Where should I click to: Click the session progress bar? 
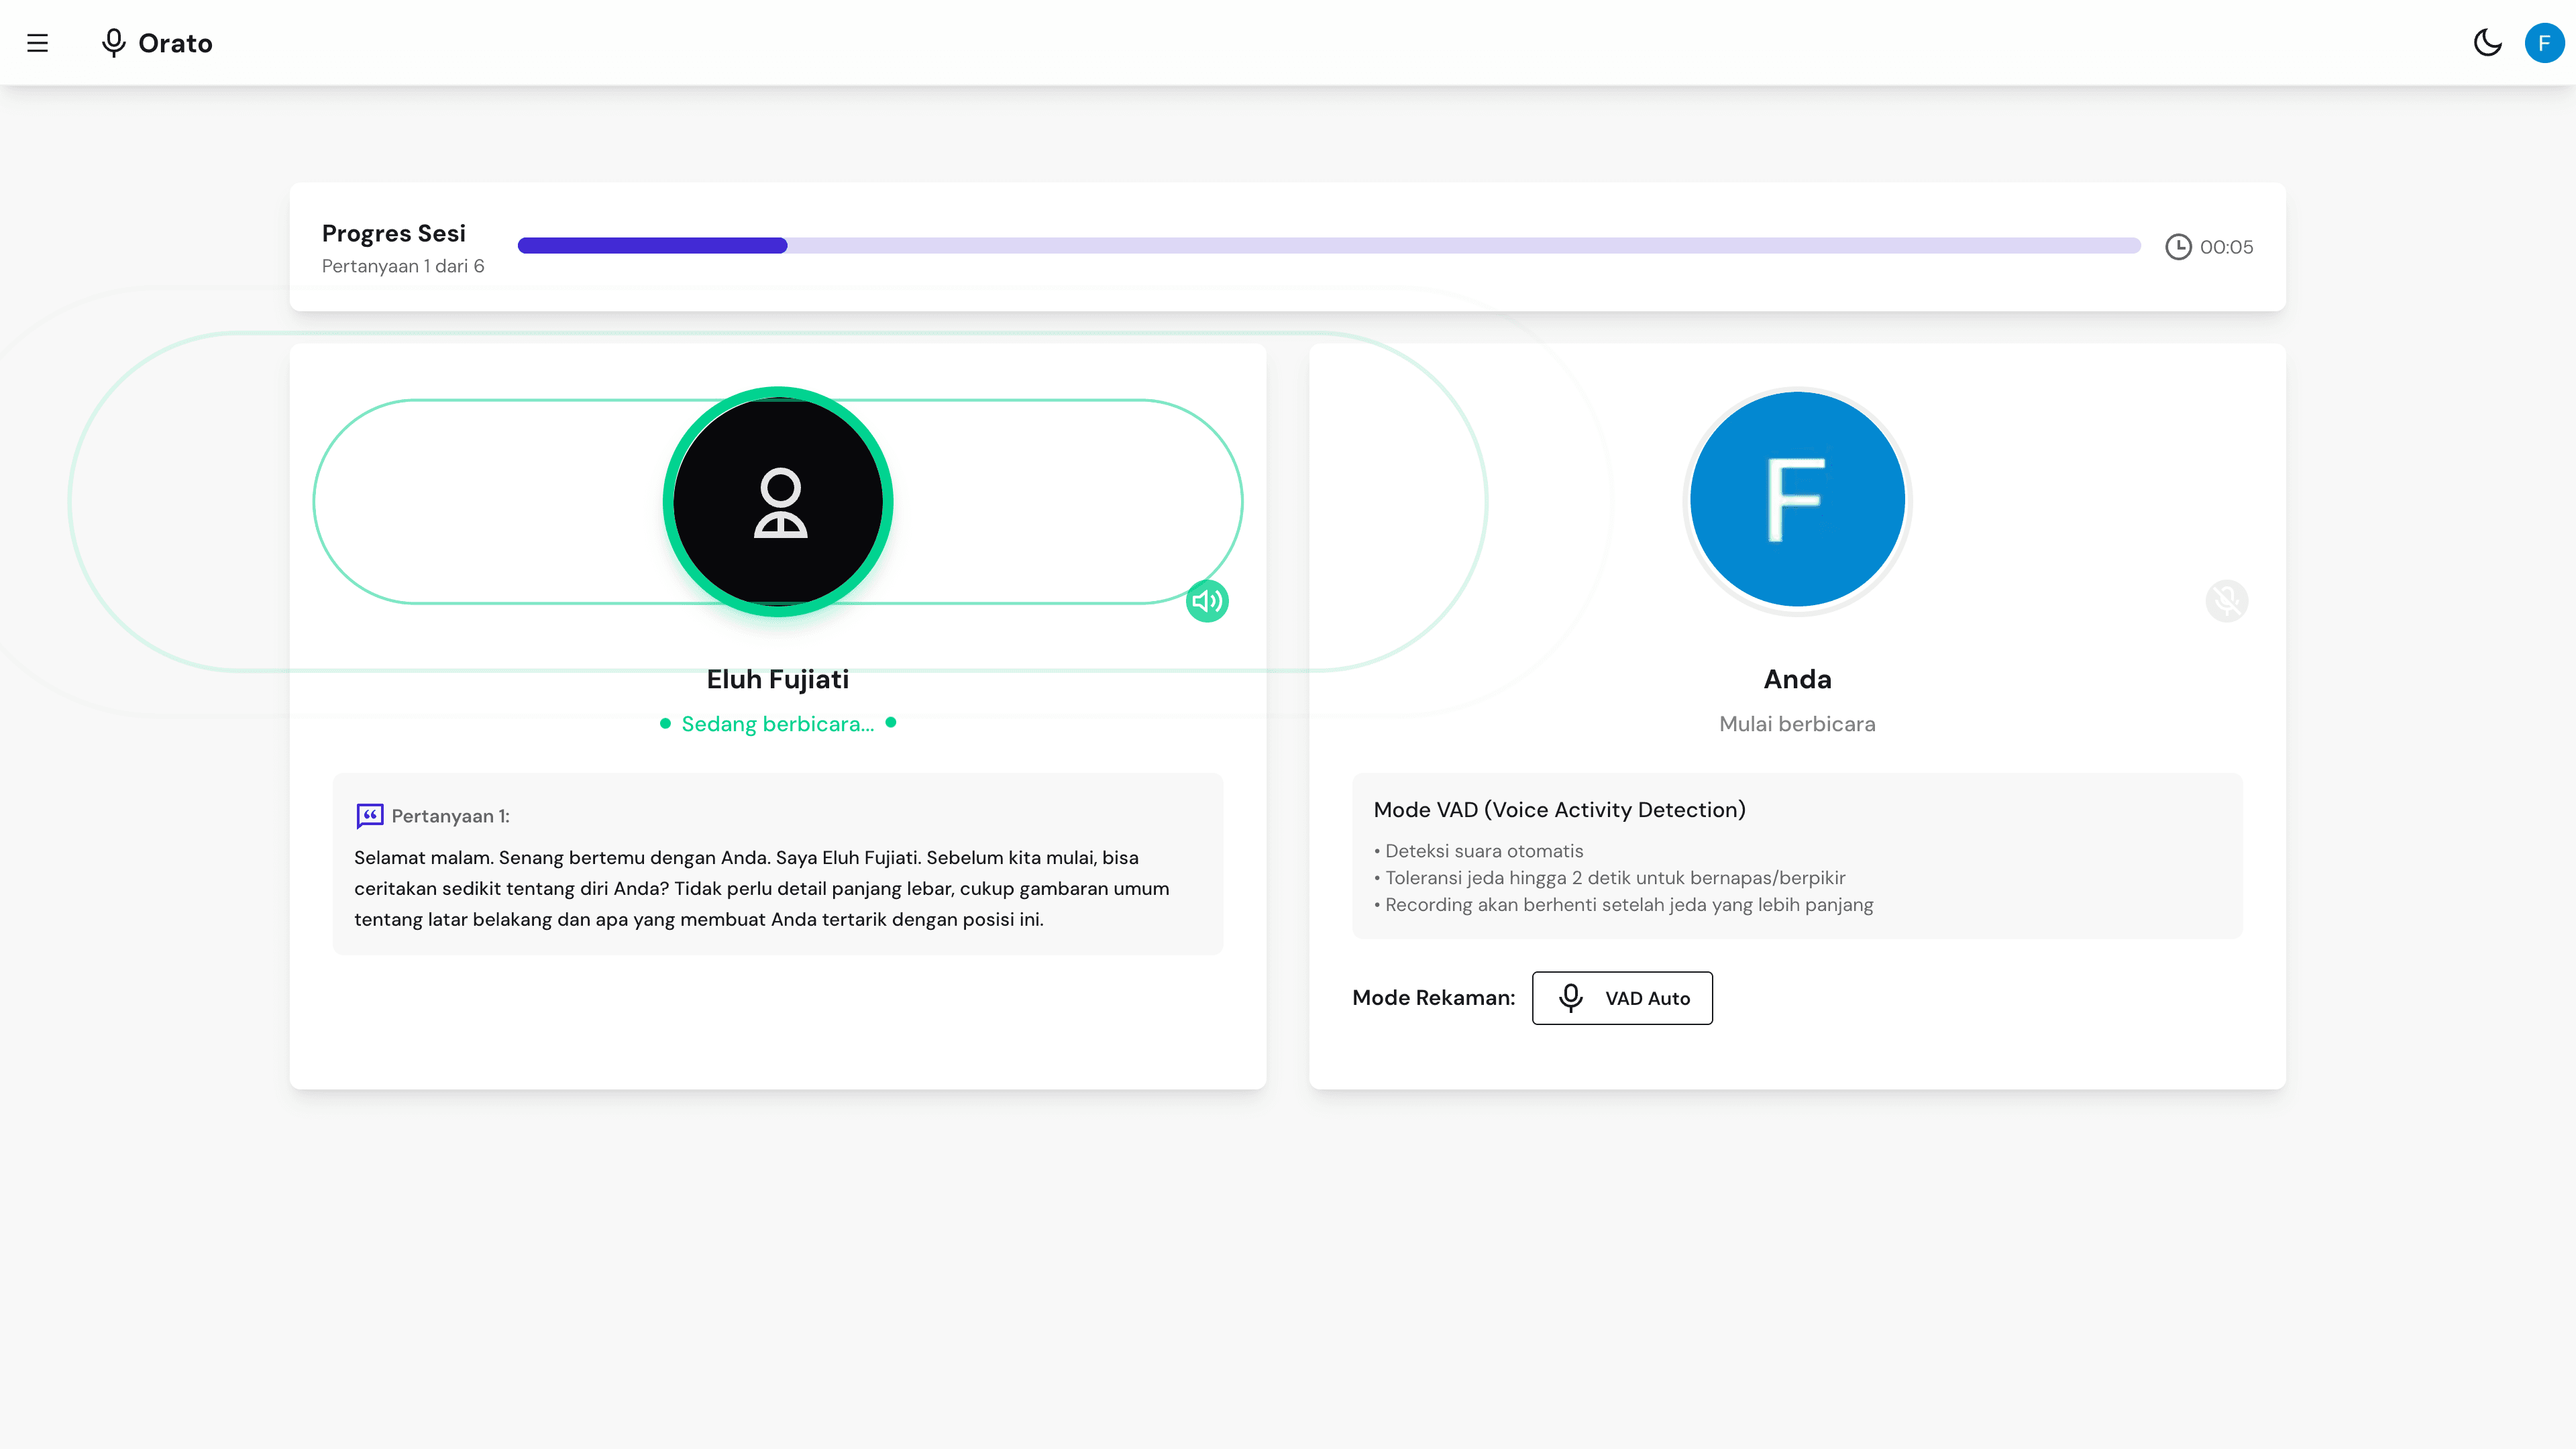point(1328,246)
